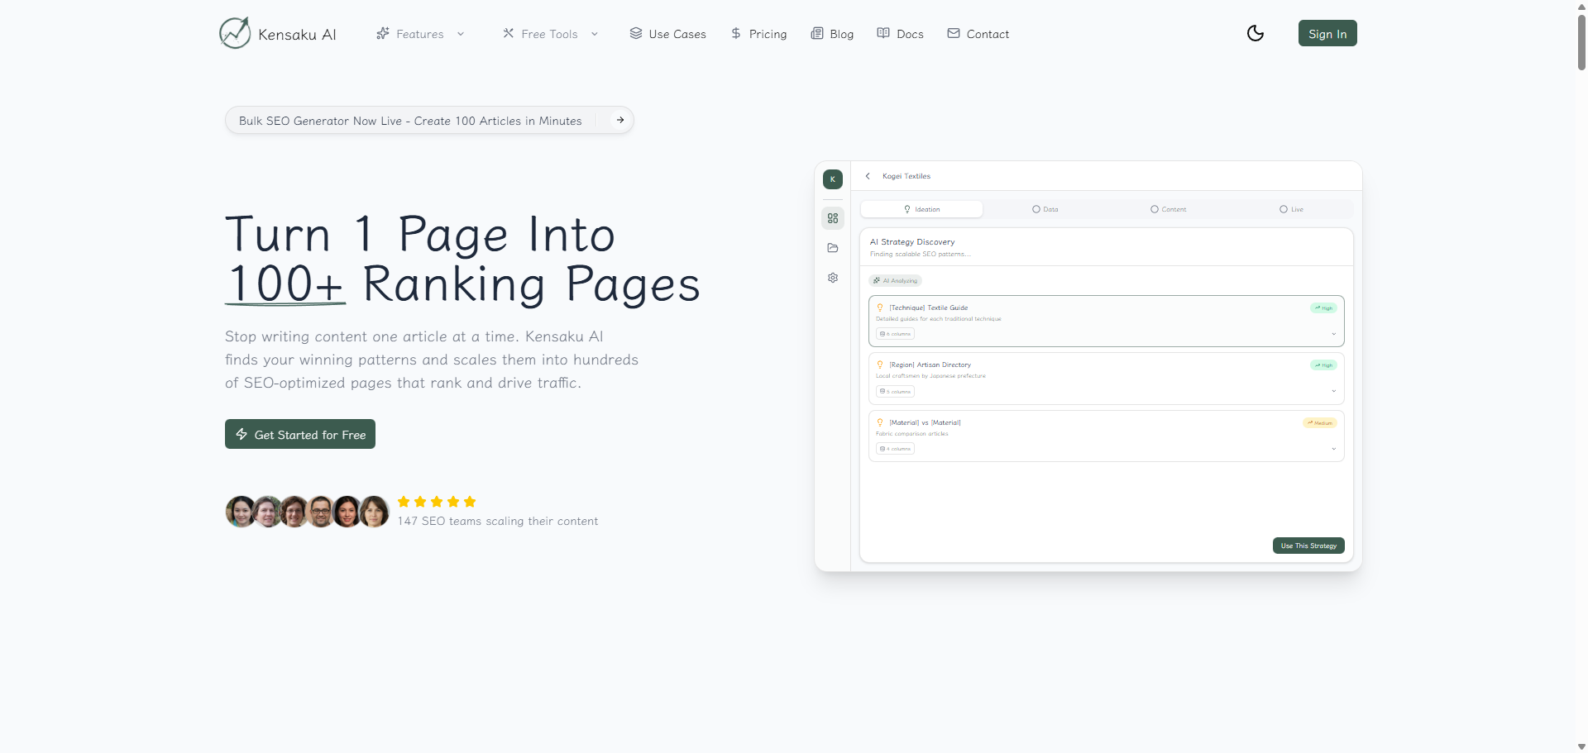Click the last user avatar photo
The height and width of the screenshot is (753, 1588).
coord(374,512)
